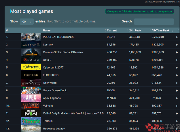Open Elden Ring logo thumbnail

point(31,75)
